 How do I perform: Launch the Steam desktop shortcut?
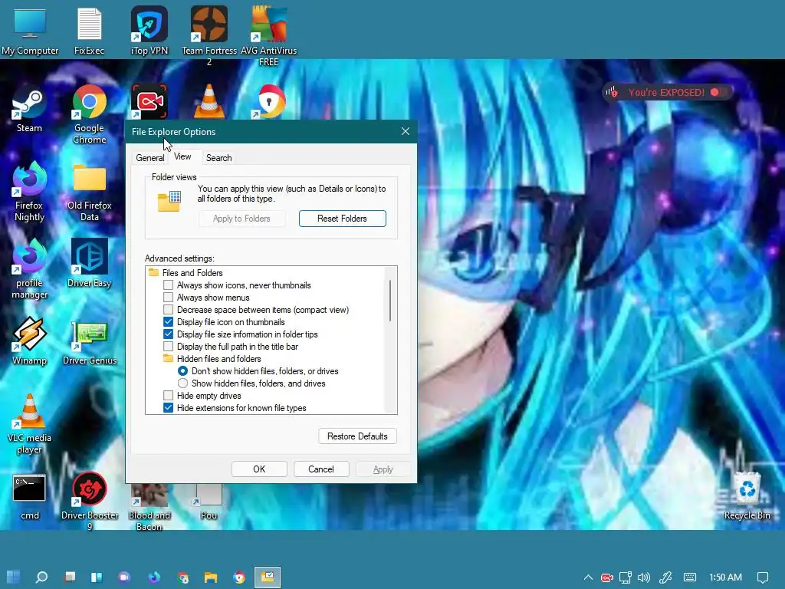point(29,110)
